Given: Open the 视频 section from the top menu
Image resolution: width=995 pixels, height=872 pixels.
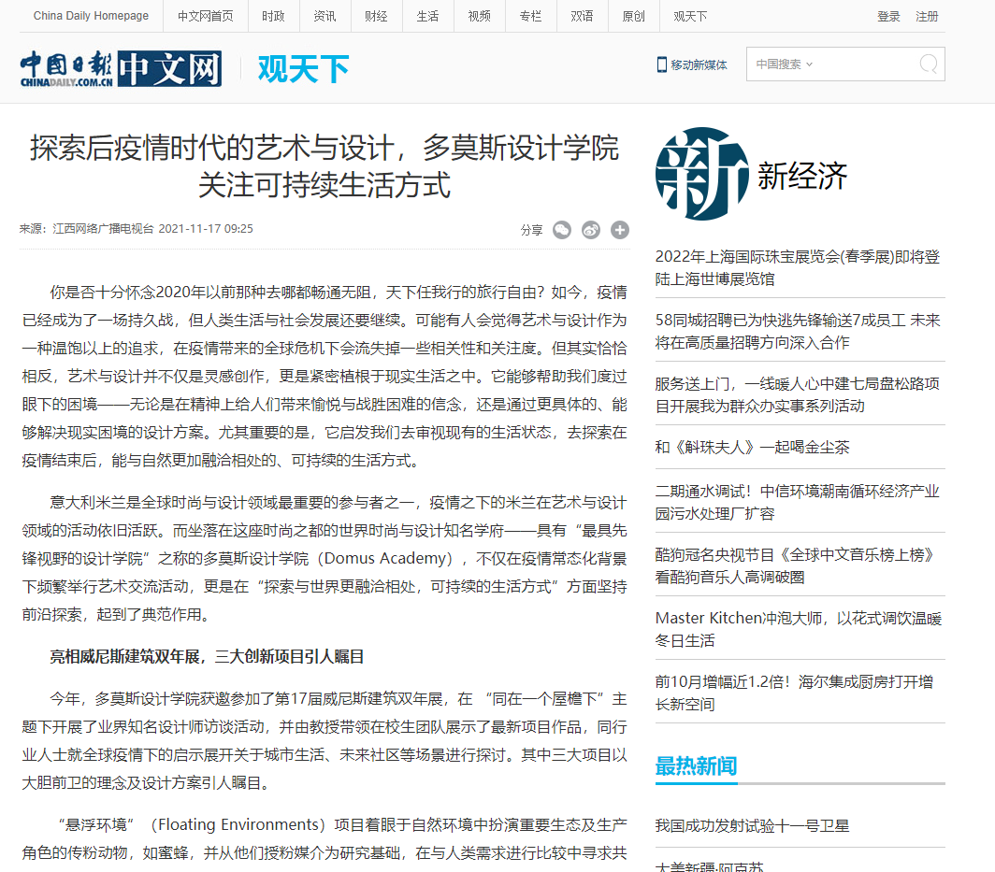Looking at the screenshot, I should [479, 16].
